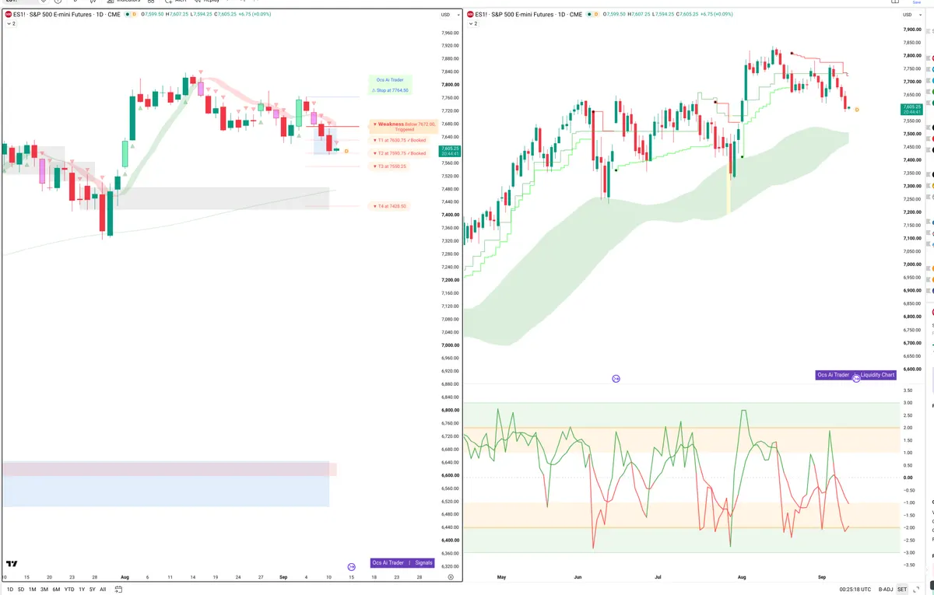This screenshot has width=934, height=595.
Task: Click purple event marker on left chart timeline
Action: coord(351,567)
